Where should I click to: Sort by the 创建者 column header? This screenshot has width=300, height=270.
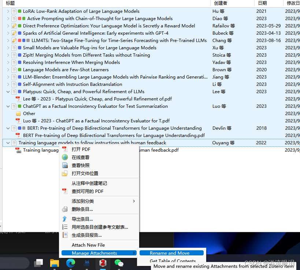[232, 3]
